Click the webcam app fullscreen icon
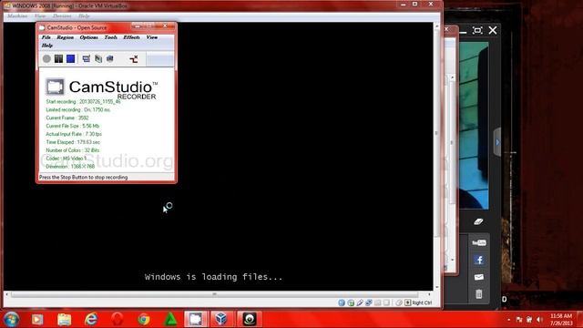 pos(477,30)
